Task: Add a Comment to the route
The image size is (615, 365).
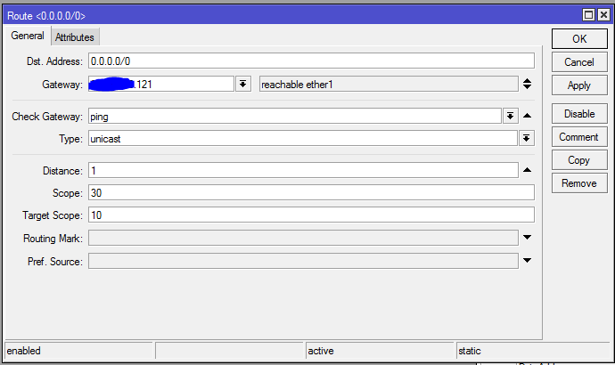Action: (579, 137)
